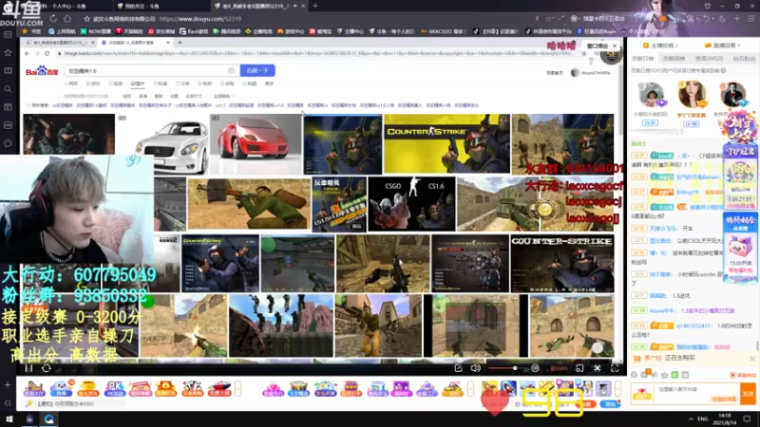Screen dimensions: 760x427
Task: Switch player to theater mode icon
Action: click(x=579, y=368)
